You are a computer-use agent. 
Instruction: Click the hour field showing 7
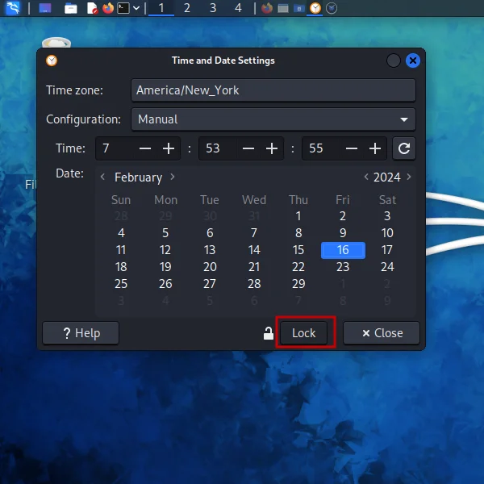tap(115, 148)
